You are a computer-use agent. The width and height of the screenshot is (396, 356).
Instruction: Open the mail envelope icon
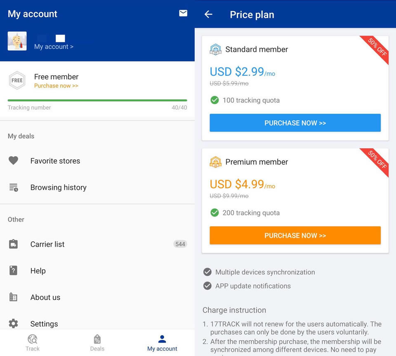point(183,13)
